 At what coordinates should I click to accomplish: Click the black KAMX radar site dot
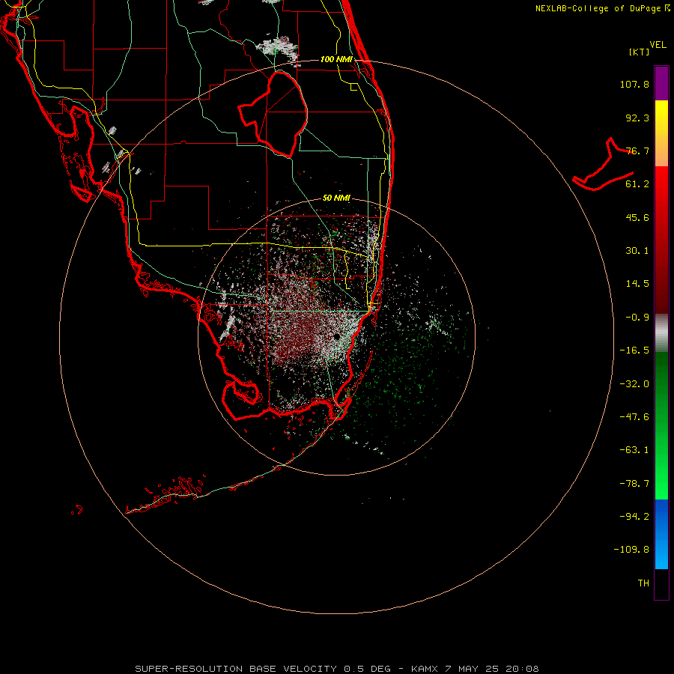(x=337, y=336)
